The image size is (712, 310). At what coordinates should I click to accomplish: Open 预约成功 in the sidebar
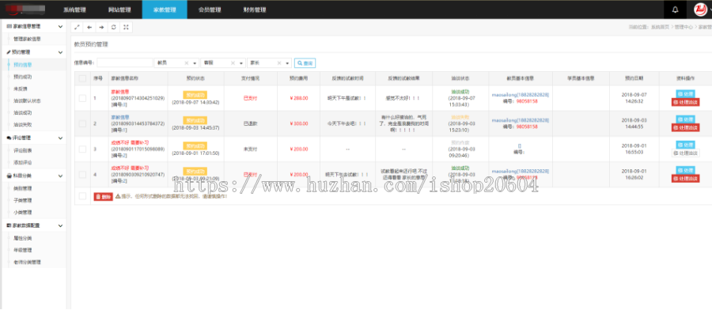pos(23,77)
